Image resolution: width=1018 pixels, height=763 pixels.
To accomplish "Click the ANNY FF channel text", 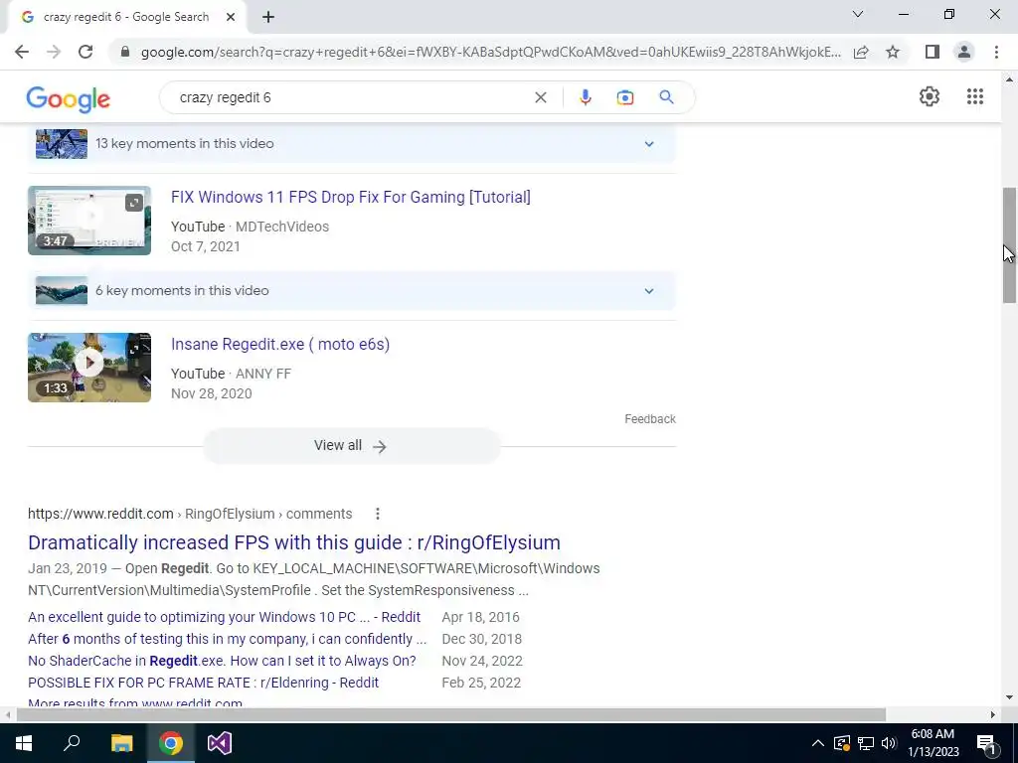I will 262,374.
